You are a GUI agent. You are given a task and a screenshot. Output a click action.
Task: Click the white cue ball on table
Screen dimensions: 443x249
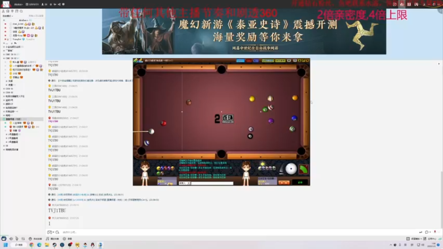click(x=151, y=131)
